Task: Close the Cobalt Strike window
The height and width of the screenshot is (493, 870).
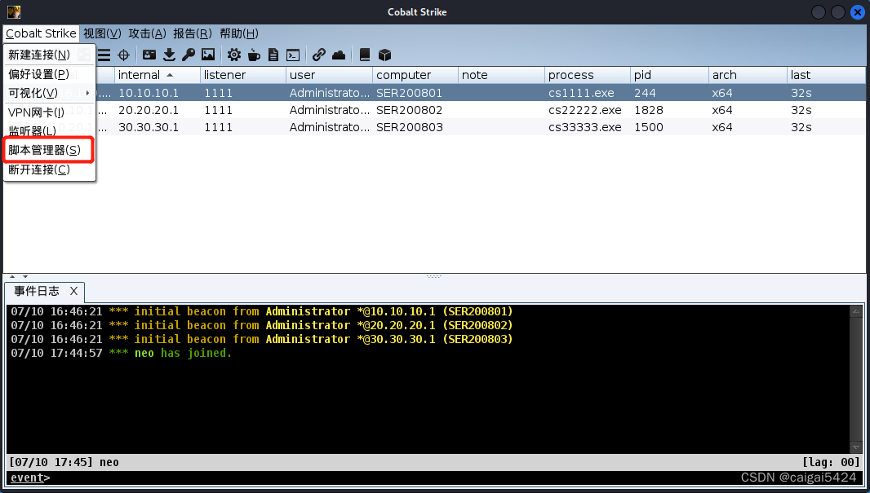Action: 857,11
